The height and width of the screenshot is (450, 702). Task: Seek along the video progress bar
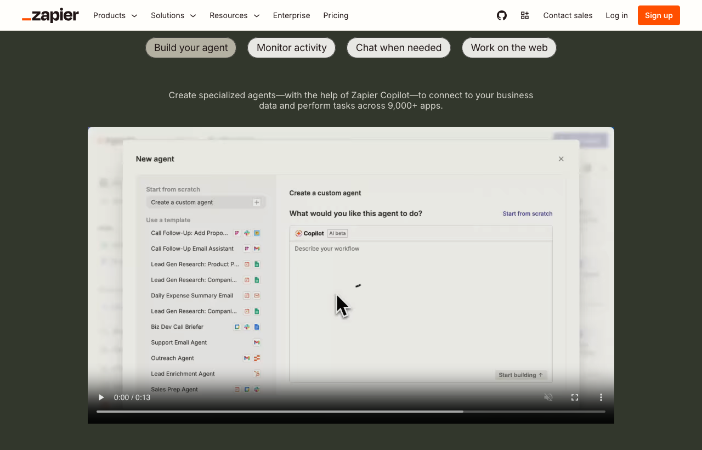pos(351,411)
